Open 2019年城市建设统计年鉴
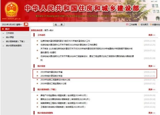Screen dimensions: 160x115 tap(51, 72)
